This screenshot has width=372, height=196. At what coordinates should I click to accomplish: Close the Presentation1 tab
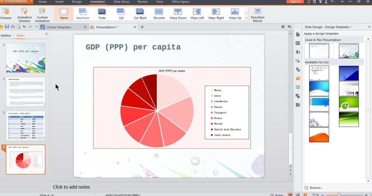click(135, 27)
